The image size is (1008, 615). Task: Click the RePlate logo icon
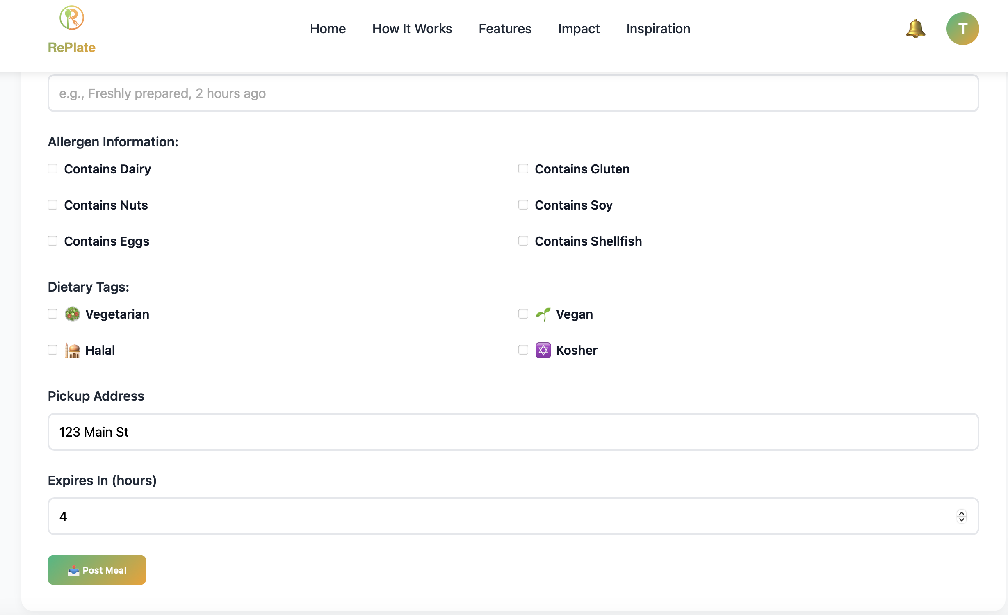pyautogui.click(x=72, y=18)
